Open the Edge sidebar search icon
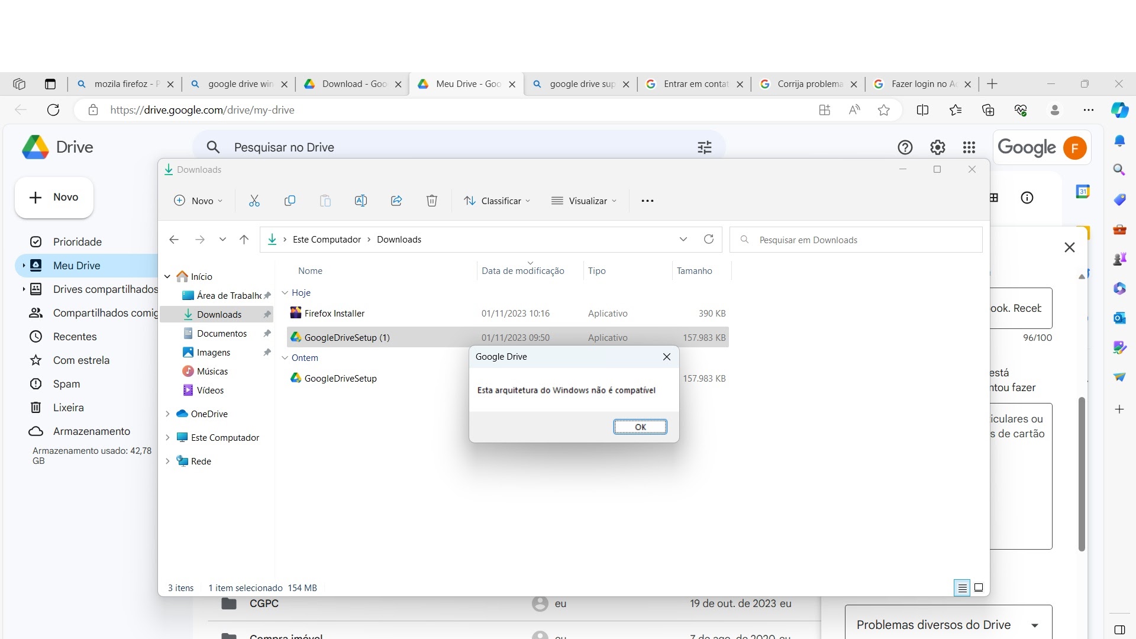 pyautogui.click(x=1119, y=170)
